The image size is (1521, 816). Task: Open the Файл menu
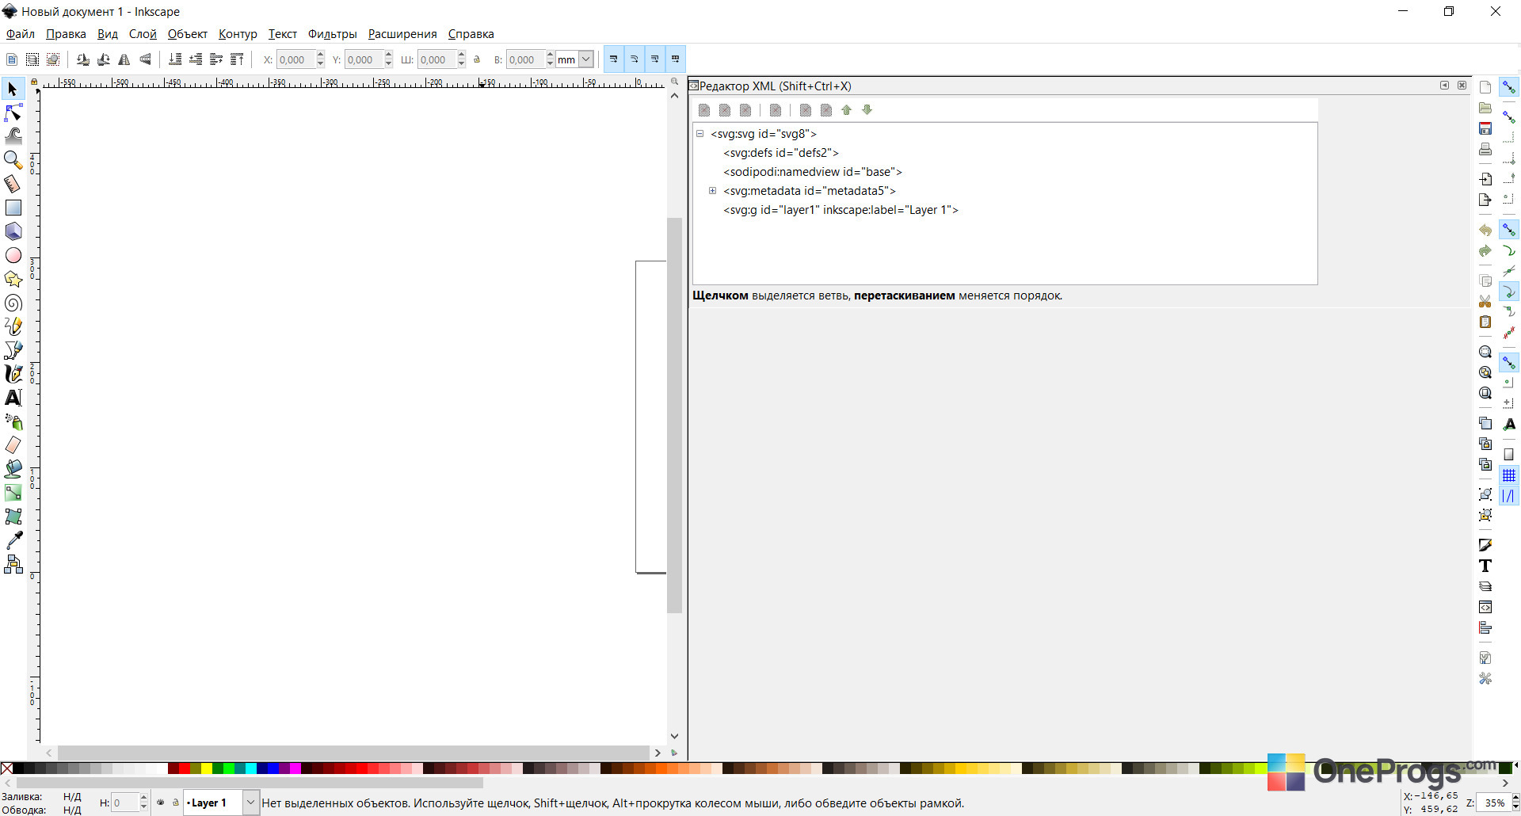[21, 34]
